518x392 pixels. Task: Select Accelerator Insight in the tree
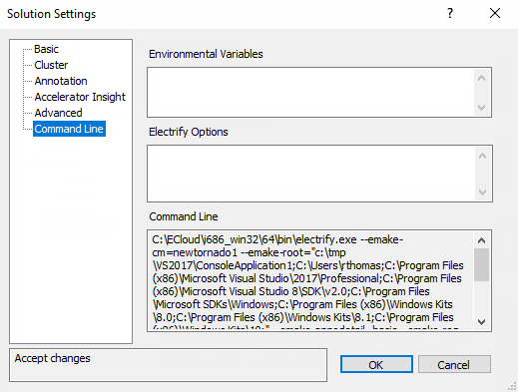coord(80,97)
